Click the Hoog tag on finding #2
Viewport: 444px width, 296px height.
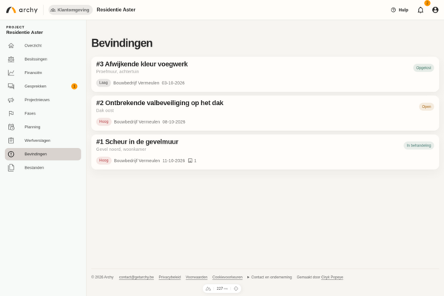click(104, 121)
